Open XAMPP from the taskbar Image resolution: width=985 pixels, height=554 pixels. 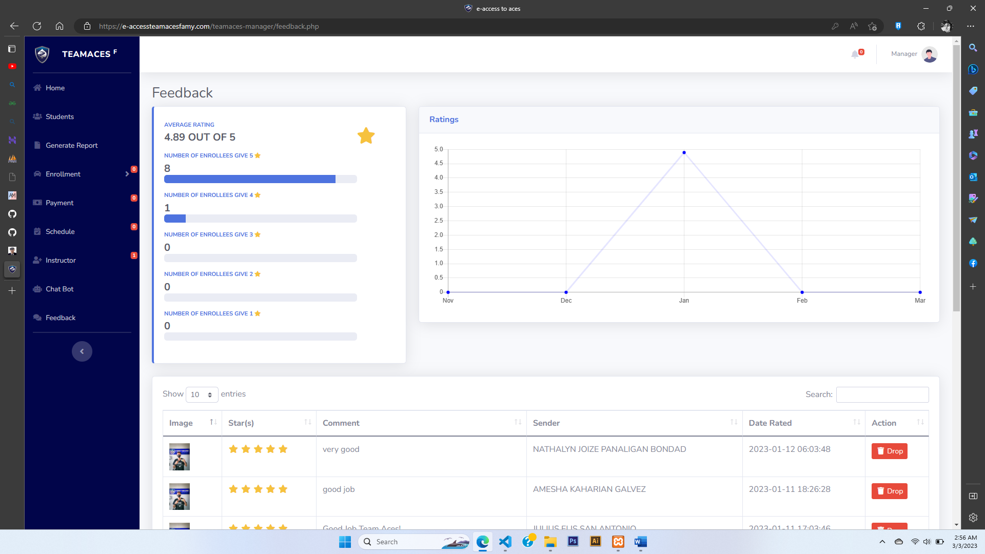coord(618,542)
